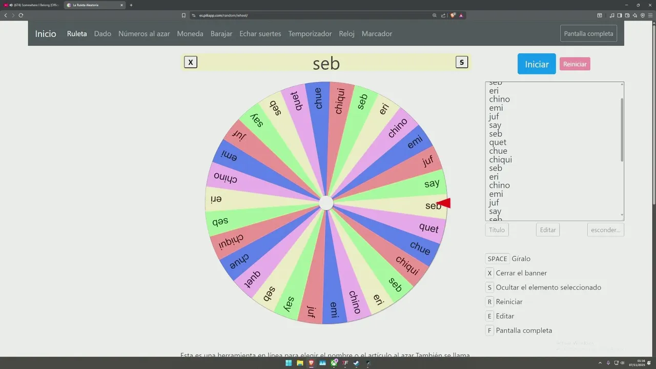Click the Inicio home link
Image resolution: width=656 pixels, height=369 pixels.
[46, 34]
